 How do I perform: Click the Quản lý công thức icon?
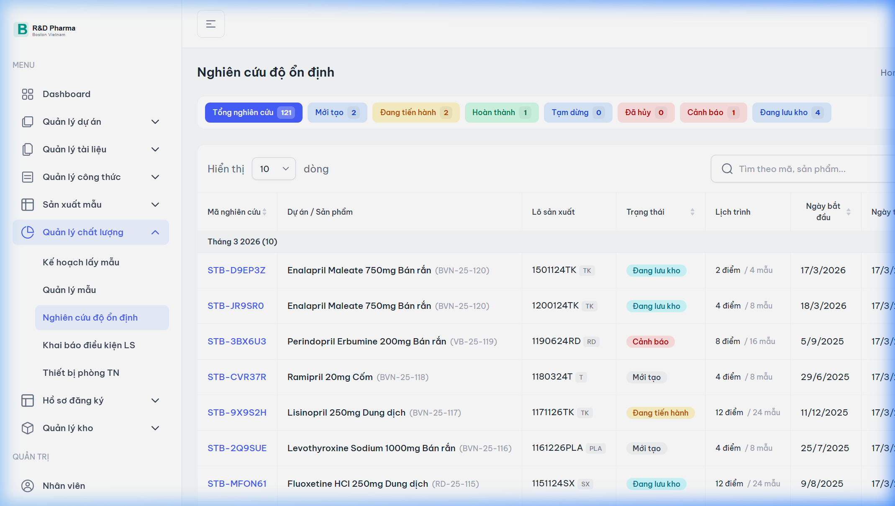(28, 177)
